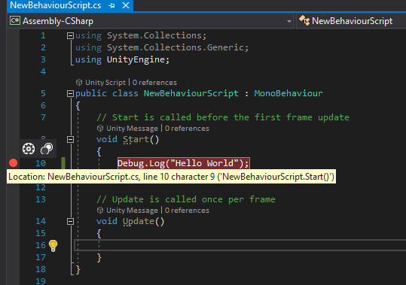
Task: Click the Unity cube icon above Update method
Action: (x=100, y=211)
